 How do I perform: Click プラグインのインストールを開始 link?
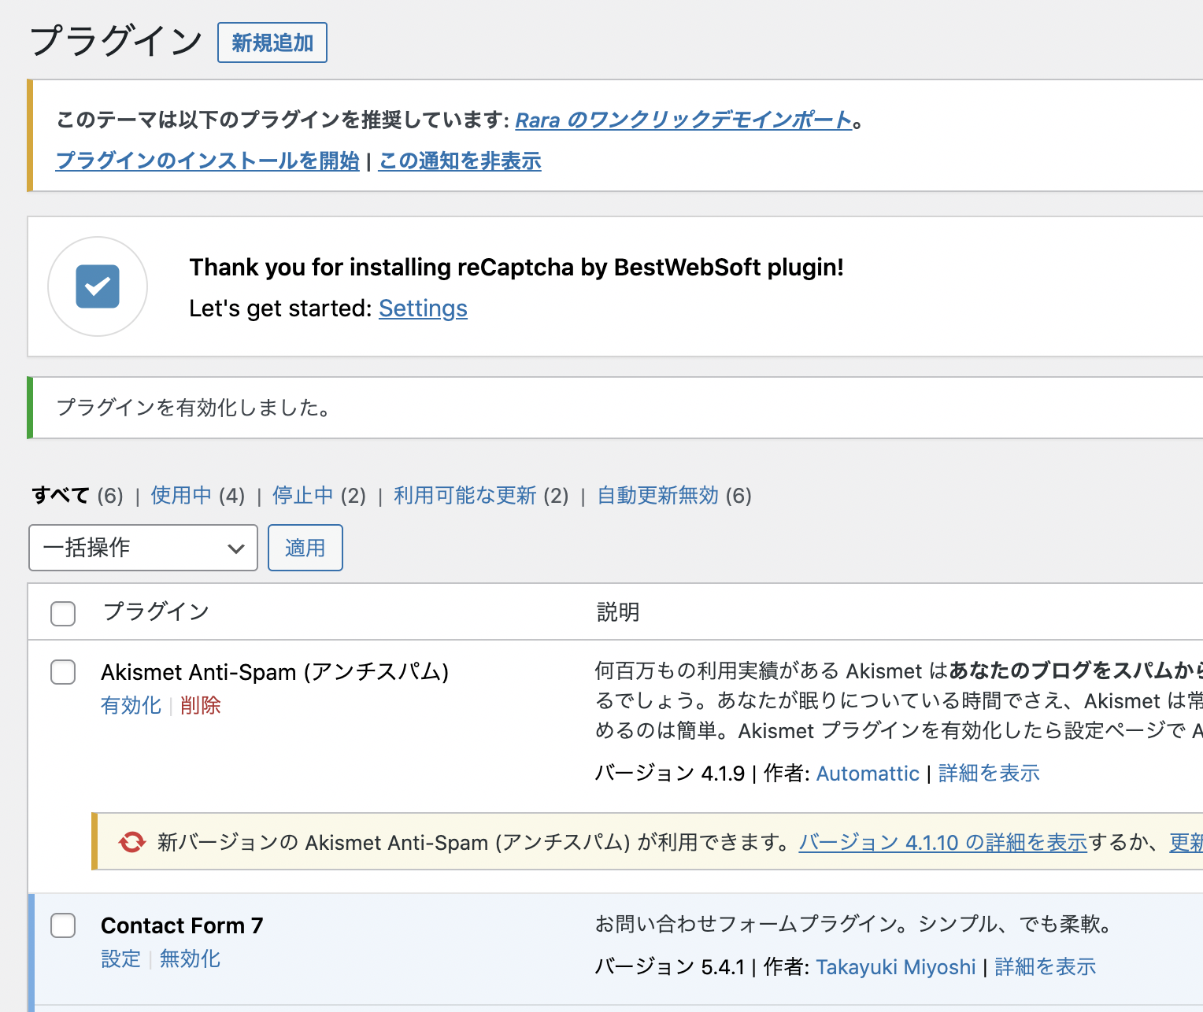(208, 161)
